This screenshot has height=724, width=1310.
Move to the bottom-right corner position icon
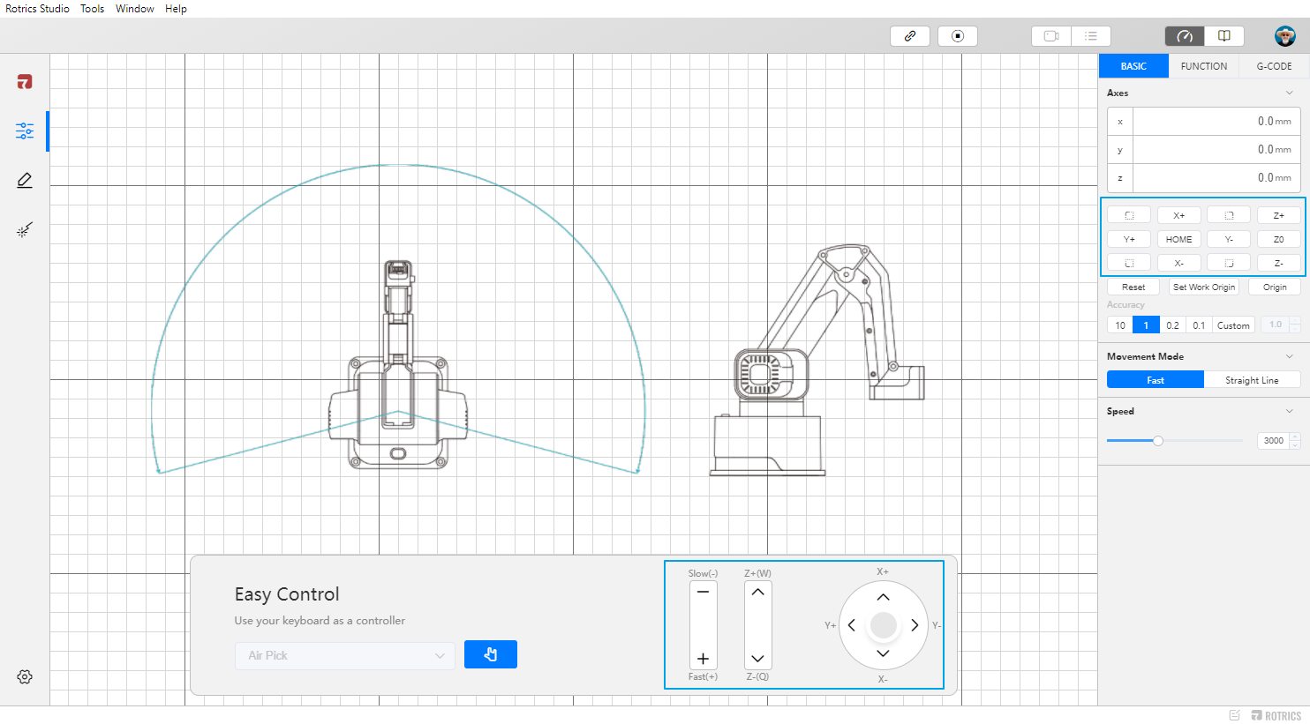click(1229, 263)
